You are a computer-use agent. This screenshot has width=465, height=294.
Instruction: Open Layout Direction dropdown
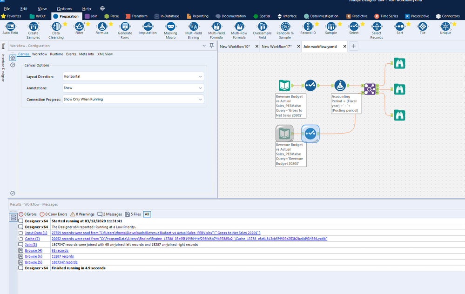click(133, 76)
